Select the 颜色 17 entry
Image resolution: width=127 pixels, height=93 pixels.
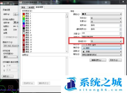(x=27, y=52)
